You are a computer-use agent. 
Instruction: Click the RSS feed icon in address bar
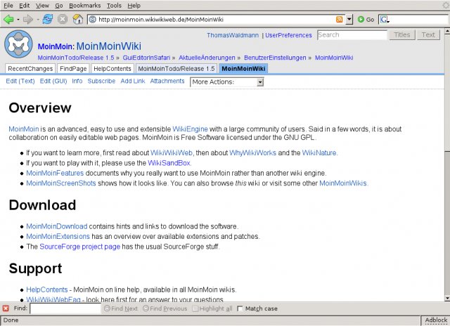(x=340, y=19)
